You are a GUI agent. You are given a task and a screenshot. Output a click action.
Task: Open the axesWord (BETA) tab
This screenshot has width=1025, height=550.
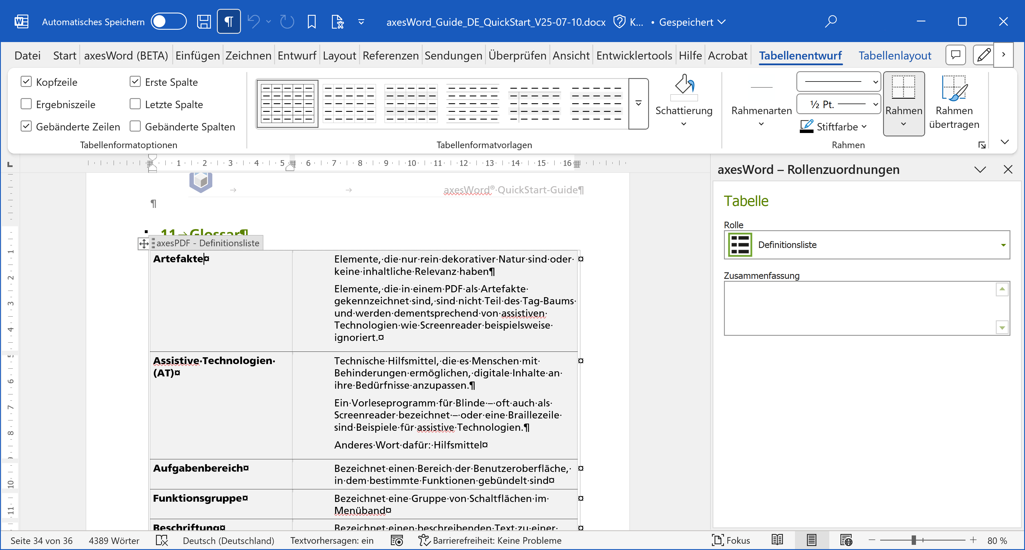[x=126, y=55]
